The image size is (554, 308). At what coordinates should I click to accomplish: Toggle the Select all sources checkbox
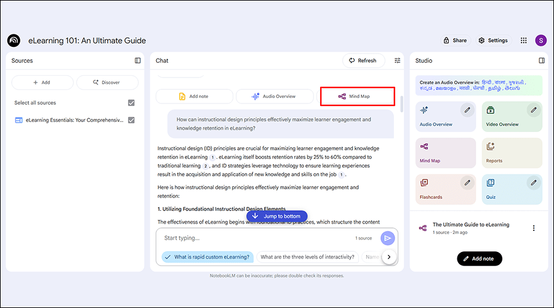tap(131, 103)
